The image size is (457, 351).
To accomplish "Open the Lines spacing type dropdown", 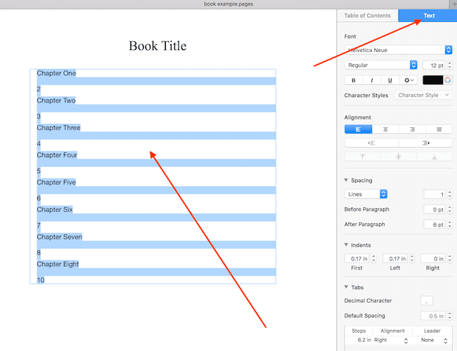I will tap(366, 194).
